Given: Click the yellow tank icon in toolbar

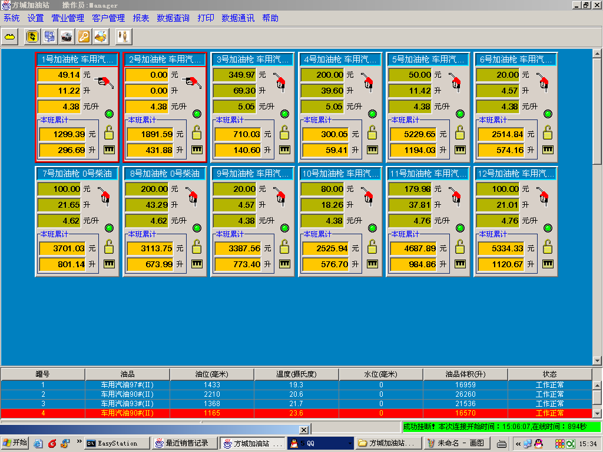Looking at the screenshot, I should pos(9,37).
